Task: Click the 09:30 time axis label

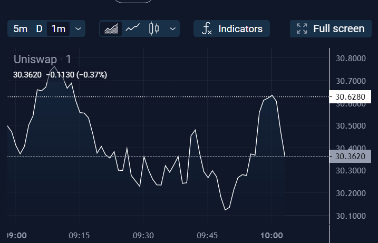Action: click(x=143, y=235)
